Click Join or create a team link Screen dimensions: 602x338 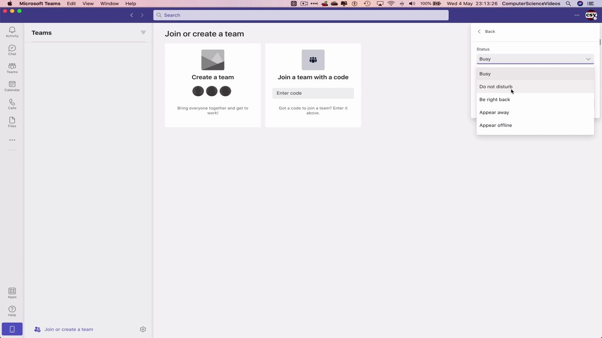pos(69,330)
